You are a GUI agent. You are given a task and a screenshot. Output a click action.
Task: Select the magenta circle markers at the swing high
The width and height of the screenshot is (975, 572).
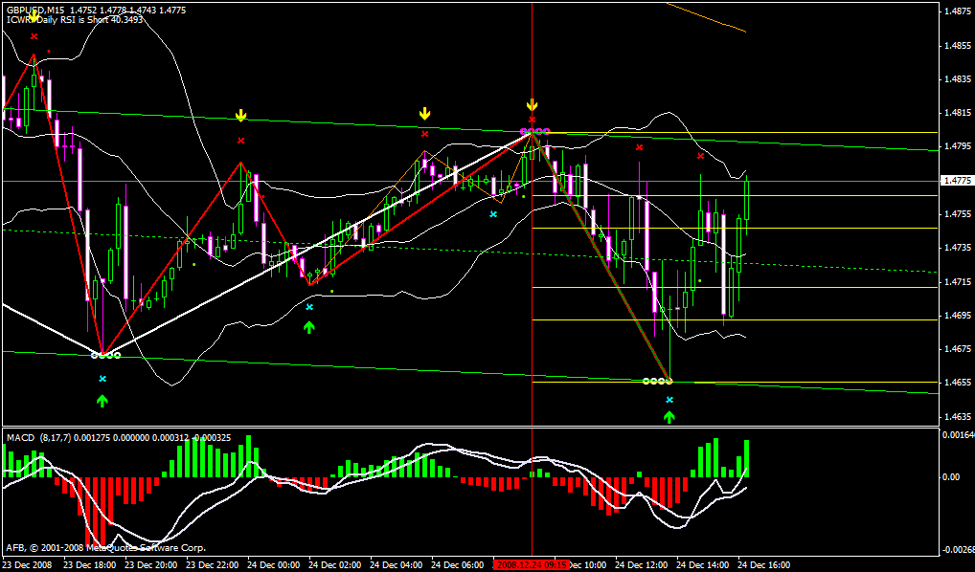coord(534,130)
